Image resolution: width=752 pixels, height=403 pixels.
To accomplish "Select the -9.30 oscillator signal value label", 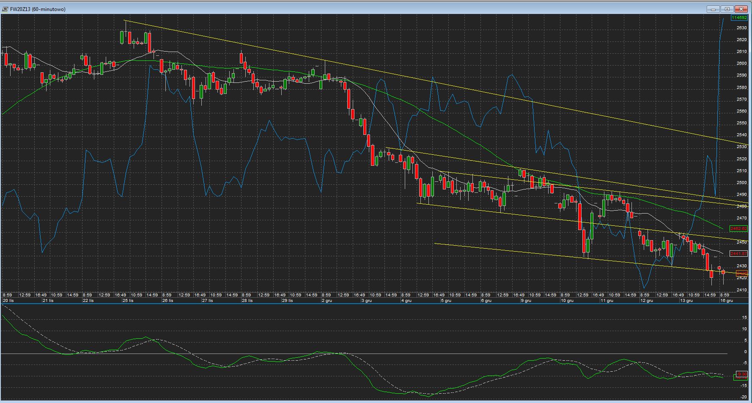I will (742, 374).
